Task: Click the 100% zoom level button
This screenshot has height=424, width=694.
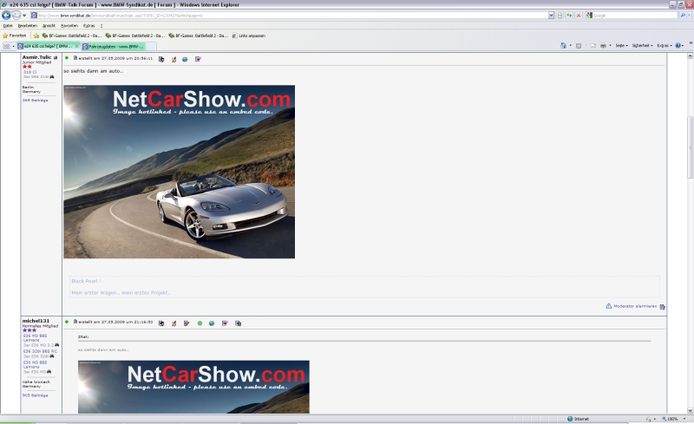Action: 670,419
